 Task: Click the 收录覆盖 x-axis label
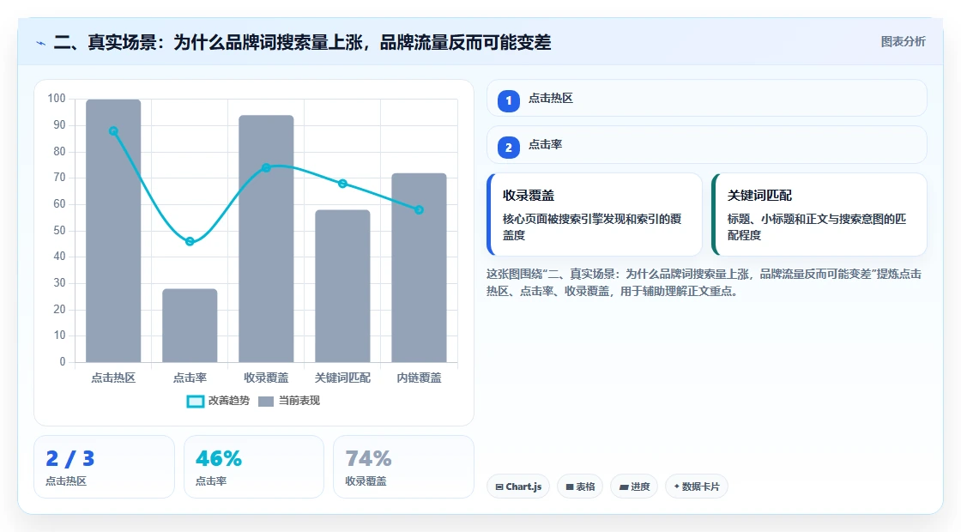pos(266,378)
